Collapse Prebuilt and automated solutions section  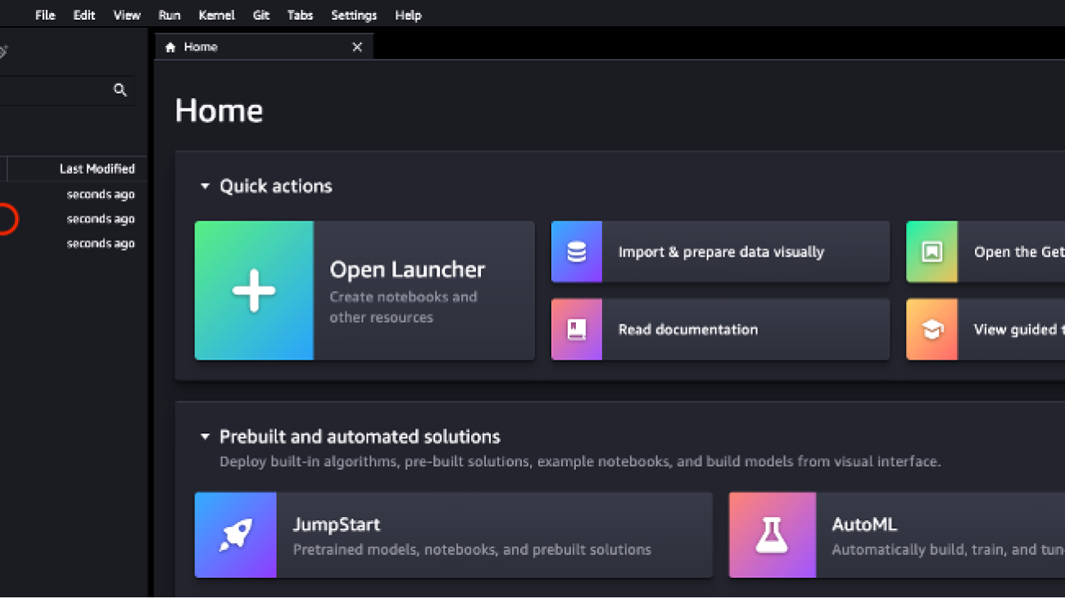pos(205,437)
